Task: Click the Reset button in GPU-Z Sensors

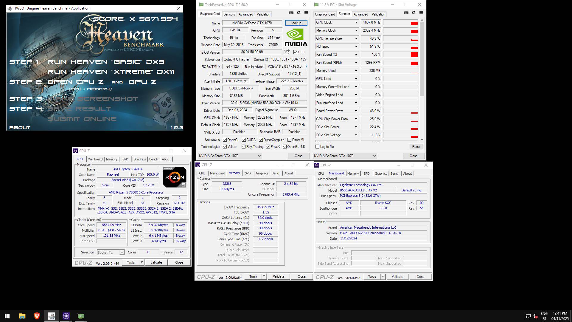Action: pyautogui.click(x=416, y=147)
